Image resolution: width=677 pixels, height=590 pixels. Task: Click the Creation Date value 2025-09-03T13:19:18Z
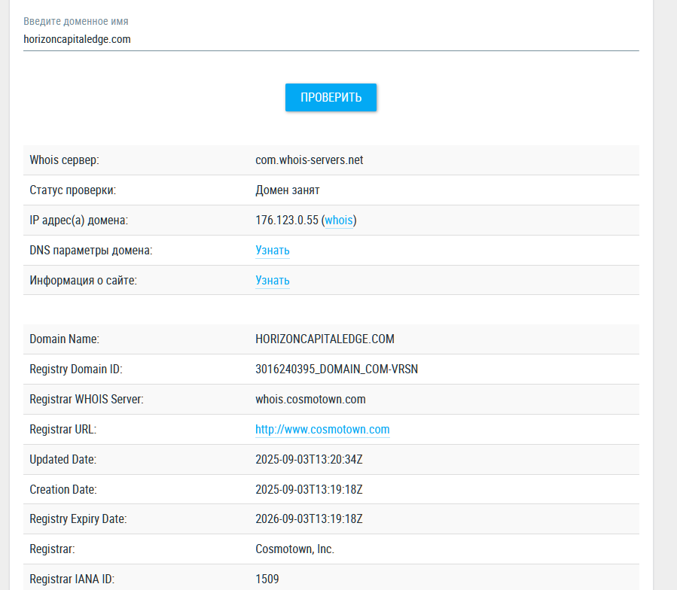click(x=309, y=489)
